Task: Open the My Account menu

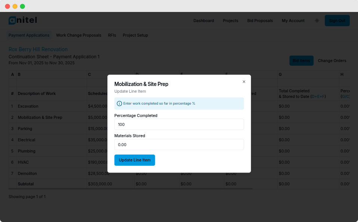Action: click(x=293, y=21)
